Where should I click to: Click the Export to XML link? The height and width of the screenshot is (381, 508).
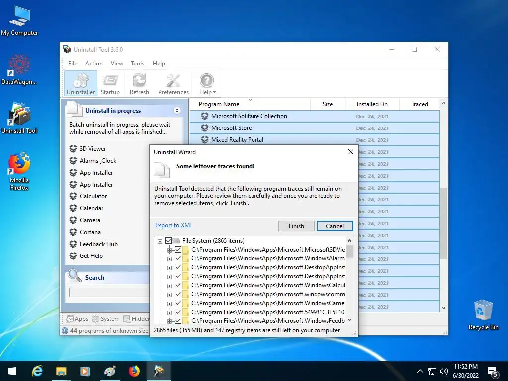174,225
